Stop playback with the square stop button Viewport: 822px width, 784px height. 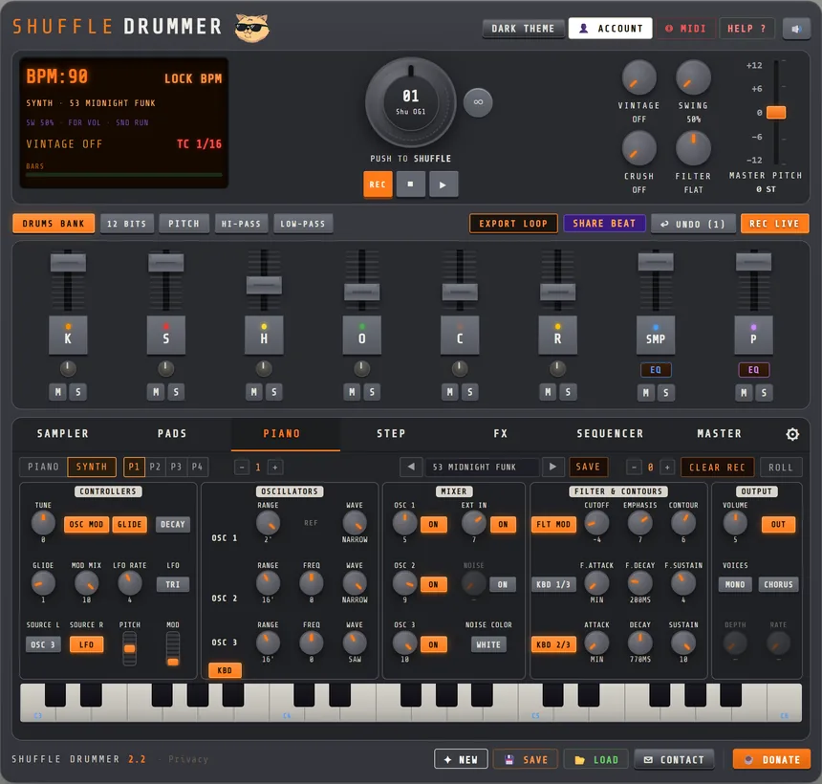coord(410,185)
